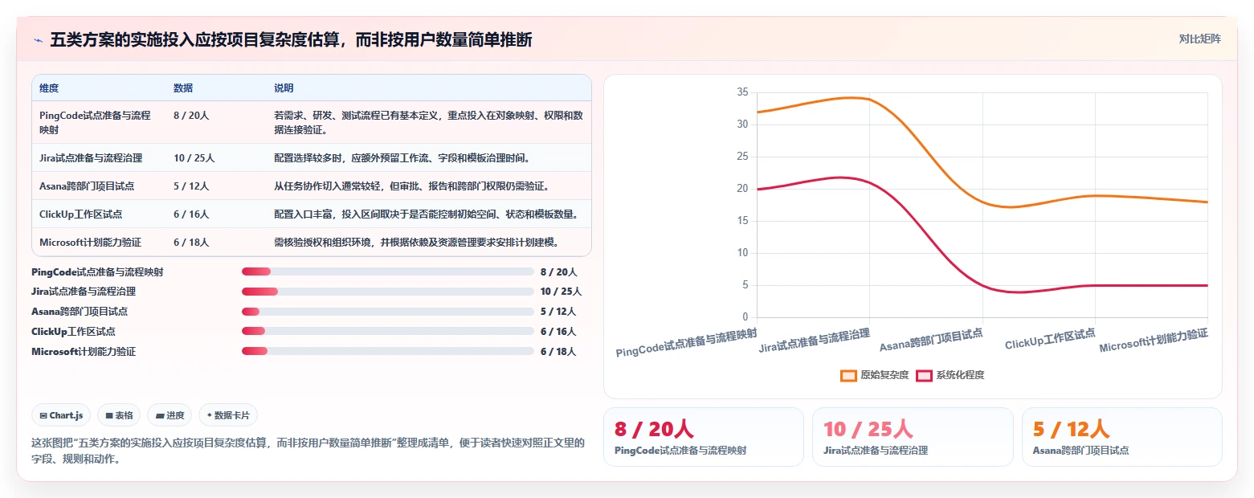Select the Chart.js chip
The image size is (1254, 498).
[x=61, y=415]
